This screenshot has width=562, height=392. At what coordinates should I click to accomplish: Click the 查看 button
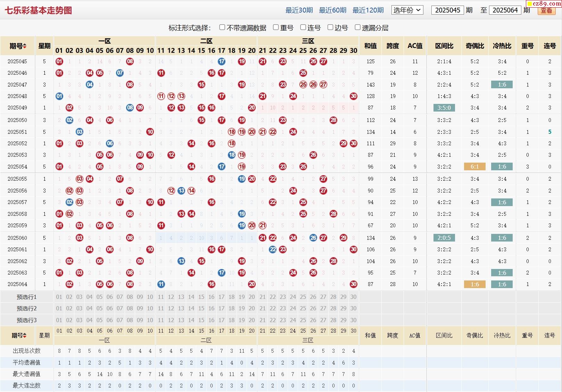coord(546,10)
